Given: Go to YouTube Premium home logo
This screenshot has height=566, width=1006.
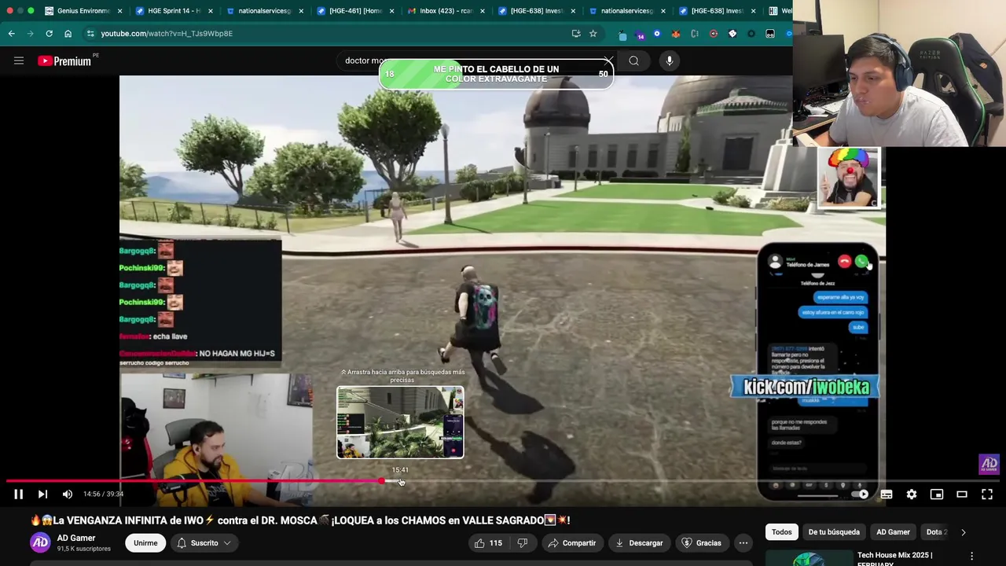Looking at the screenshot, I should tap(65, 61).
